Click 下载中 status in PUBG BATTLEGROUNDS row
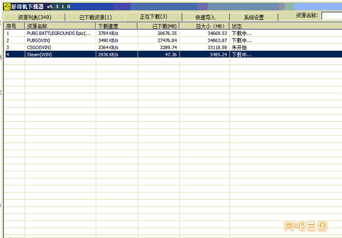Viewport: 342px width, 238px height. (242, 33)
